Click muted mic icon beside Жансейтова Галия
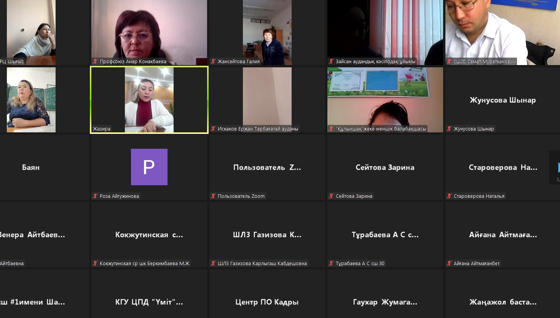This screenshot has height=318, width=560. click(213, 61)
